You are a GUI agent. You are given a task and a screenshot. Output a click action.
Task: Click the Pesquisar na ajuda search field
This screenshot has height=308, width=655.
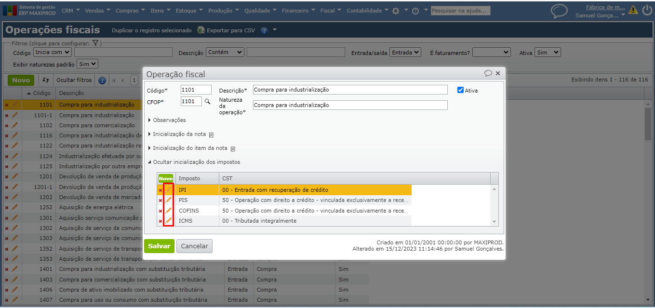pyautogui.click(x=460, y=11)
